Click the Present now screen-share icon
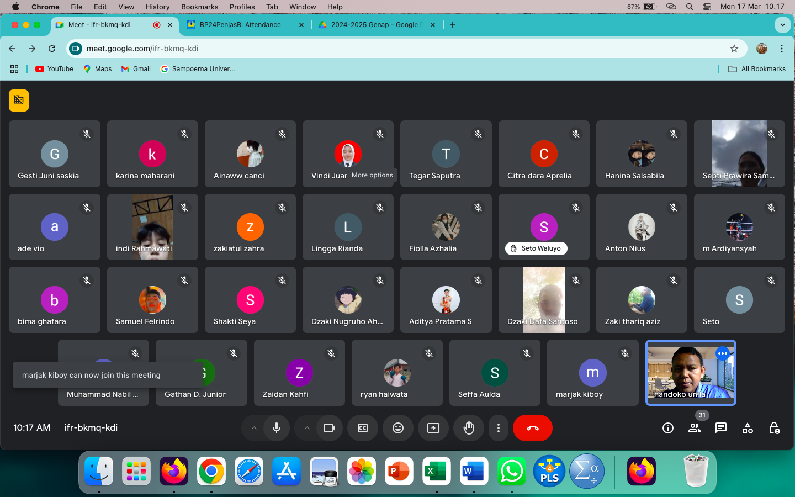The height and width of the screenshot is (497, 795). [433, 428]
